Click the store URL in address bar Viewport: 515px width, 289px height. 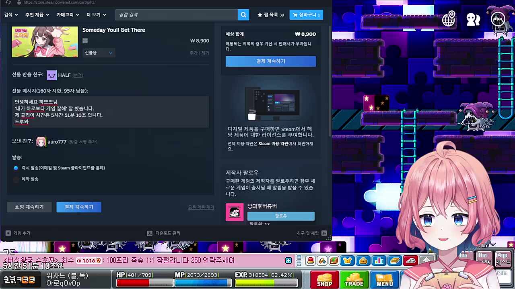coord(60,2)
